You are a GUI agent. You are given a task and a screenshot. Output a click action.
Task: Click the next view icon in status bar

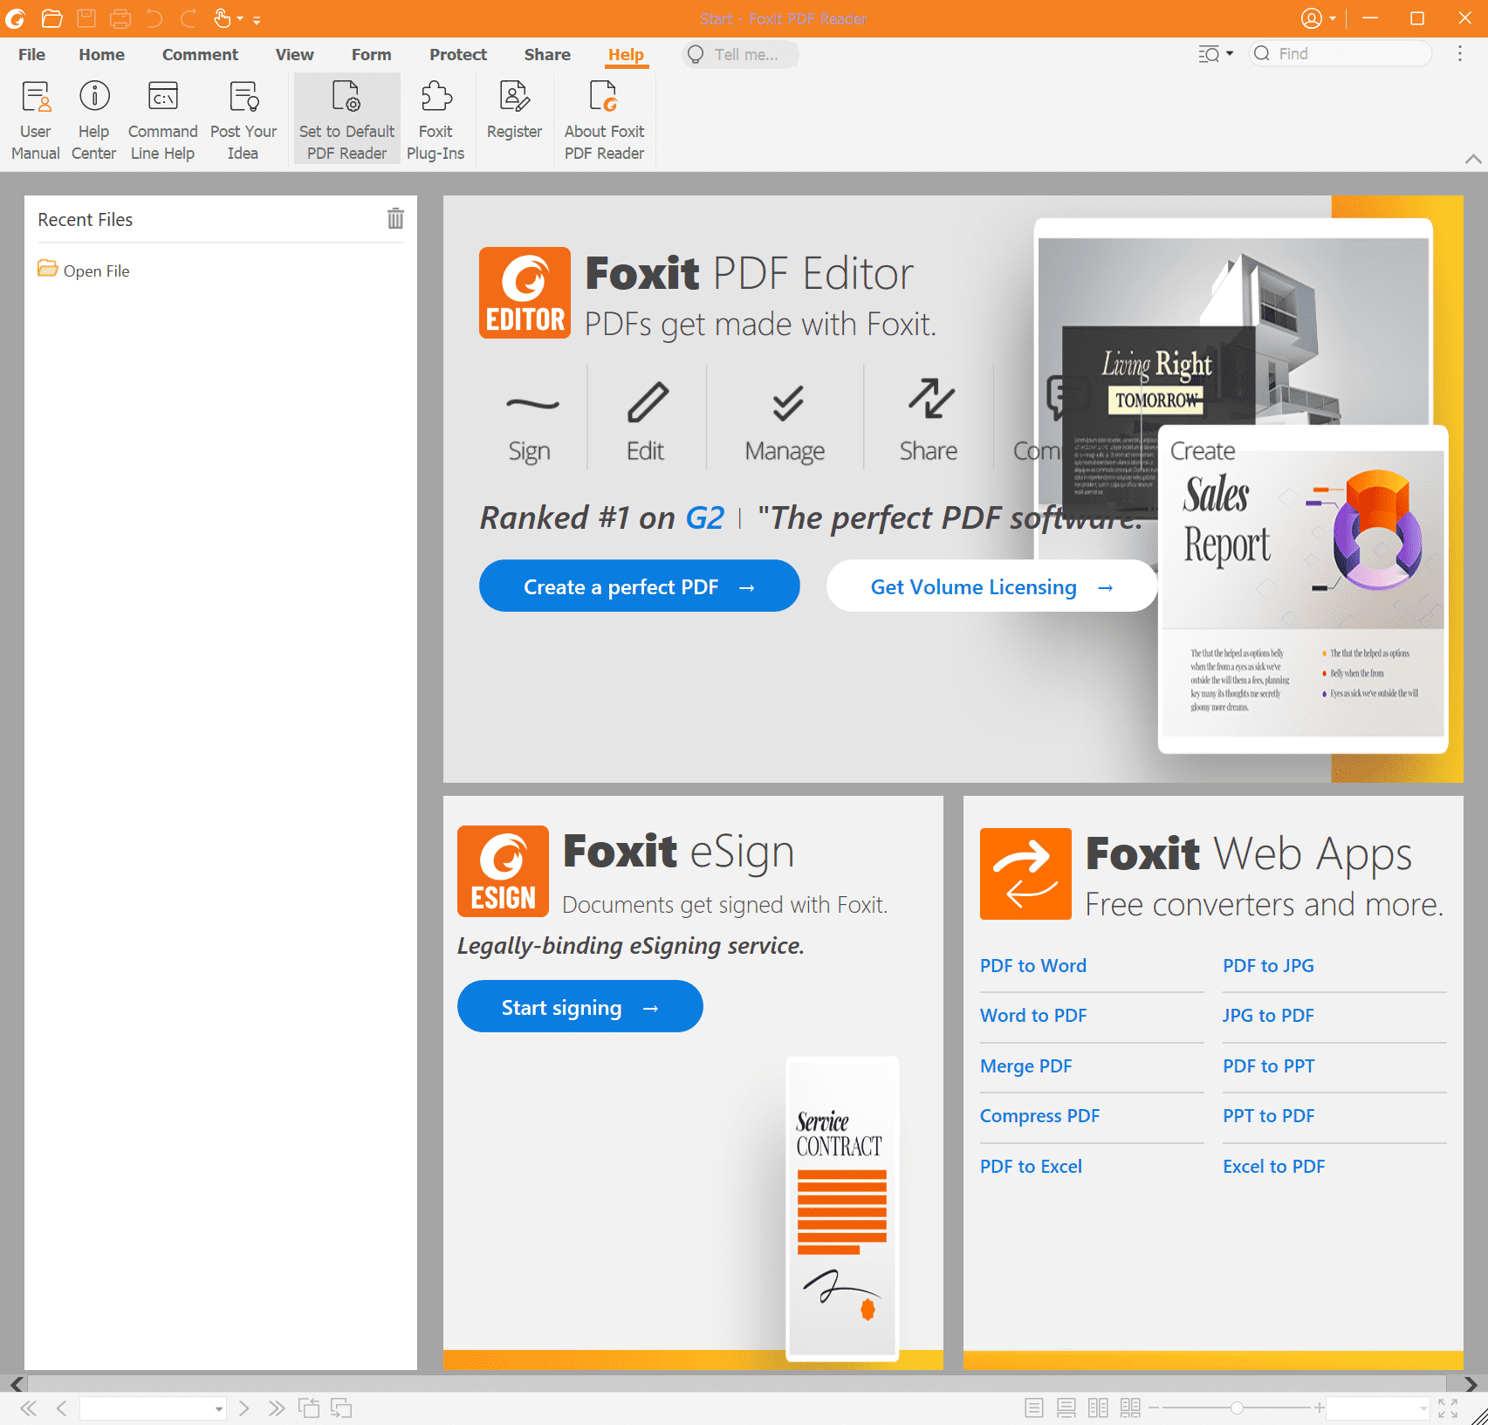pyautogui.click(x=341, y=1408)
